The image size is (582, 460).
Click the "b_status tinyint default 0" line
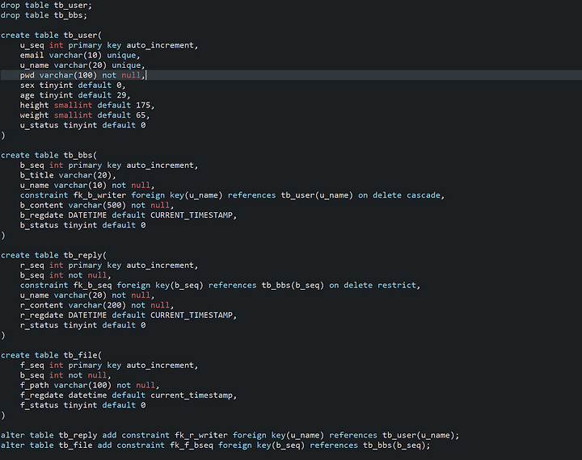coord(82,226)
